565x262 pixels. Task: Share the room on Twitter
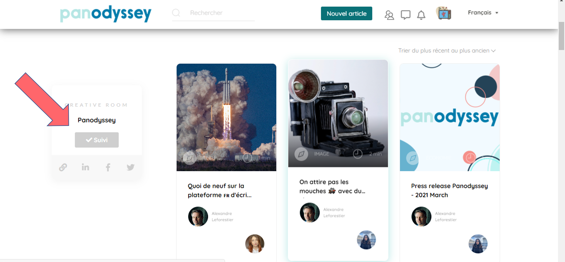point(131,167)
